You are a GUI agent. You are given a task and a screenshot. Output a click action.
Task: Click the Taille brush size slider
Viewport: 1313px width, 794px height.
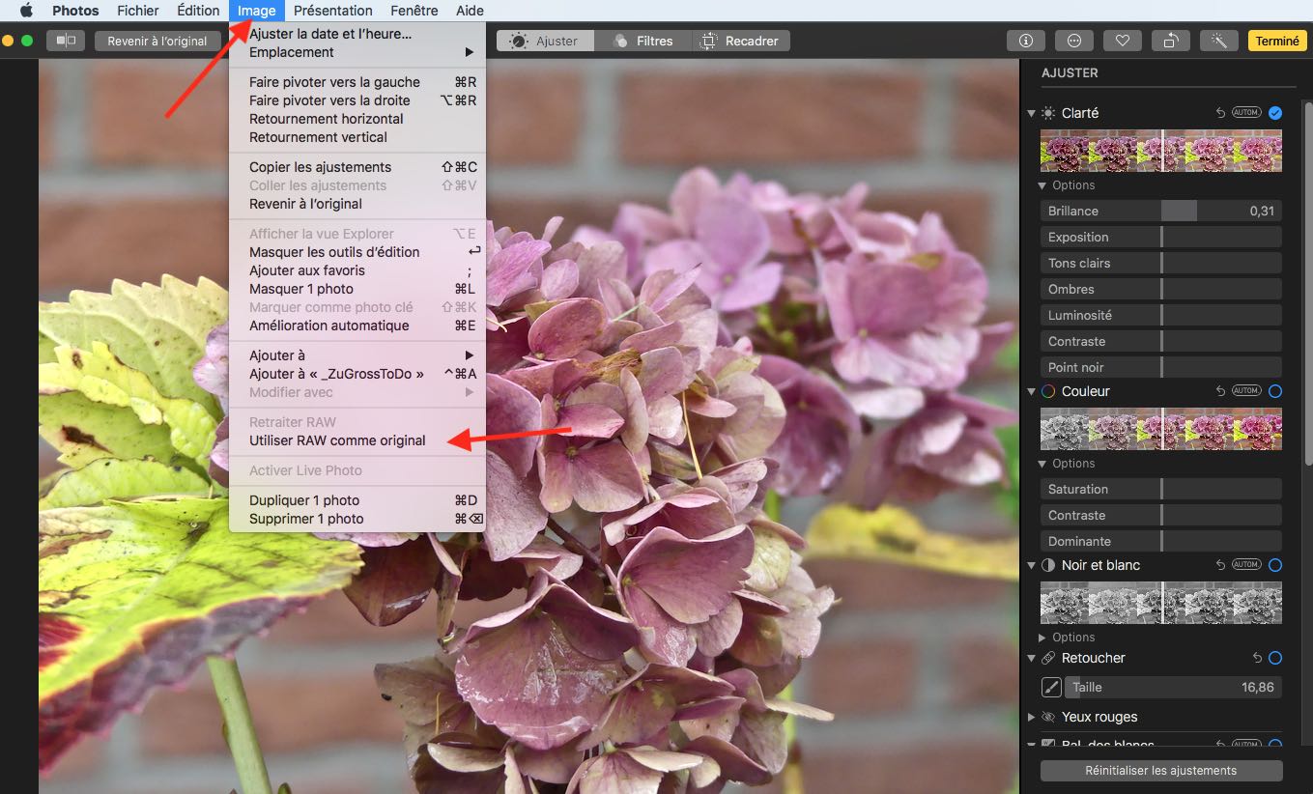click(x=1173, y=688)
